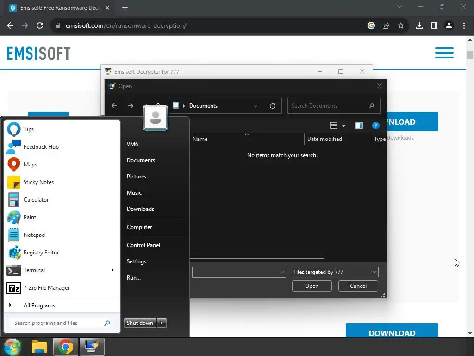Click the Search Documents field

coord(334,106)
